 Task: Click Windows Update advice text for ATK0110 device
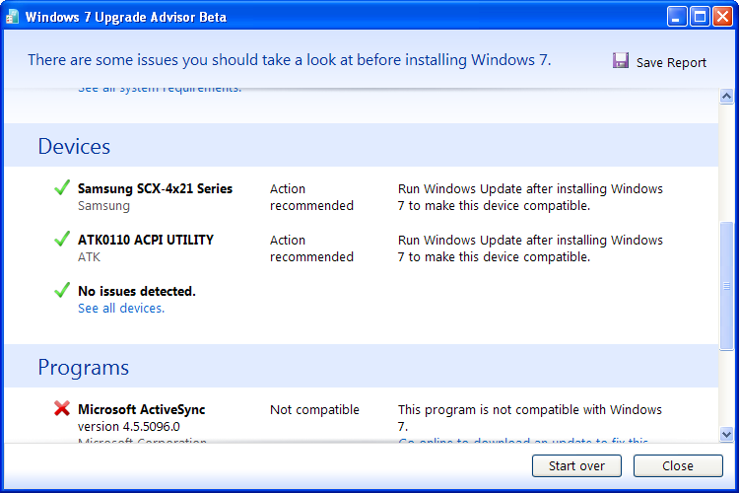pyautogui.click(x=530, y=248)
